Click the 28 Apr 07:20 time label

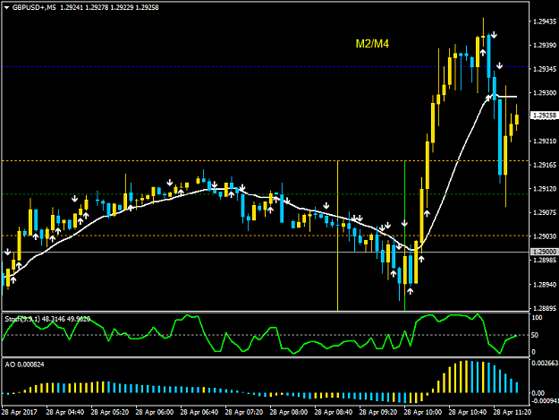pos(244,412)
